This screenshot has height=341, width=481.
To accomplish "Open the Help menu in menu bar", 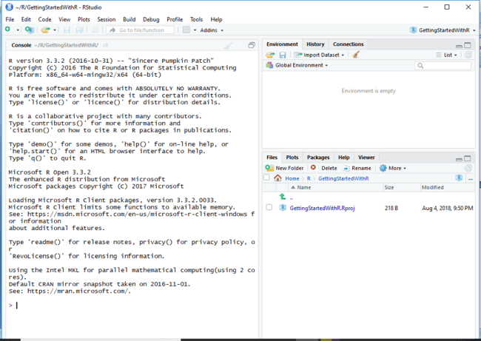I will pos(216,19).
